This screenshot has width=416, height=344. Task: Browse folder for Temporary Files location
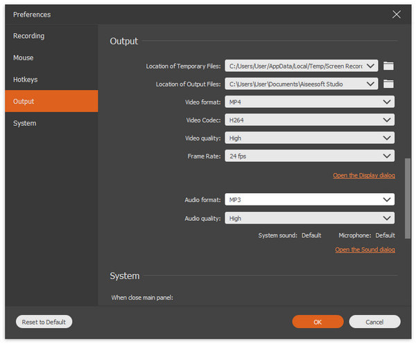click(388, 66)
